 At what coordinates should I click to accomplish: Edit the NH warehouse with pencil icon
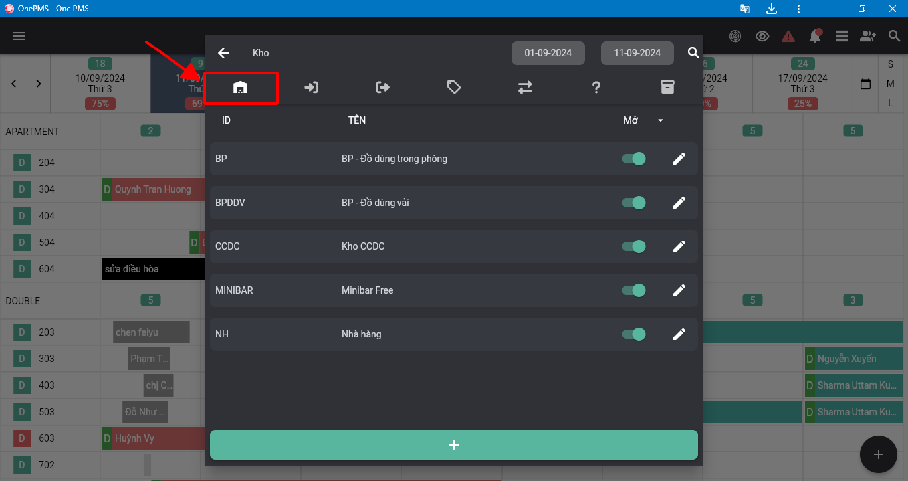coord(679,334)
